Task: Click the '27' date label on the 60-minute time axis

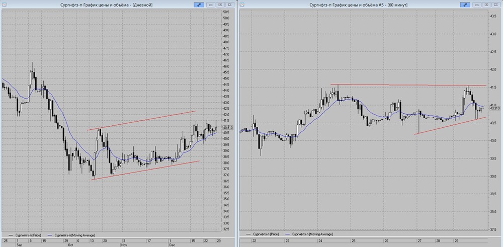Action: (x=420, y=241)
